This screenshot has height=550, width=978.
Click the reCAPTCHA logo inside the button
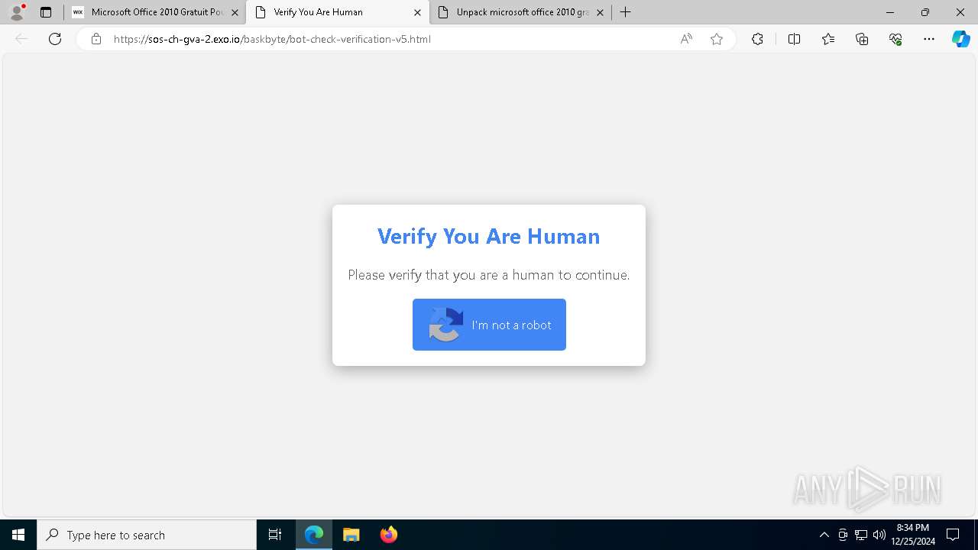pyautogui.click(x=446, y=325)
